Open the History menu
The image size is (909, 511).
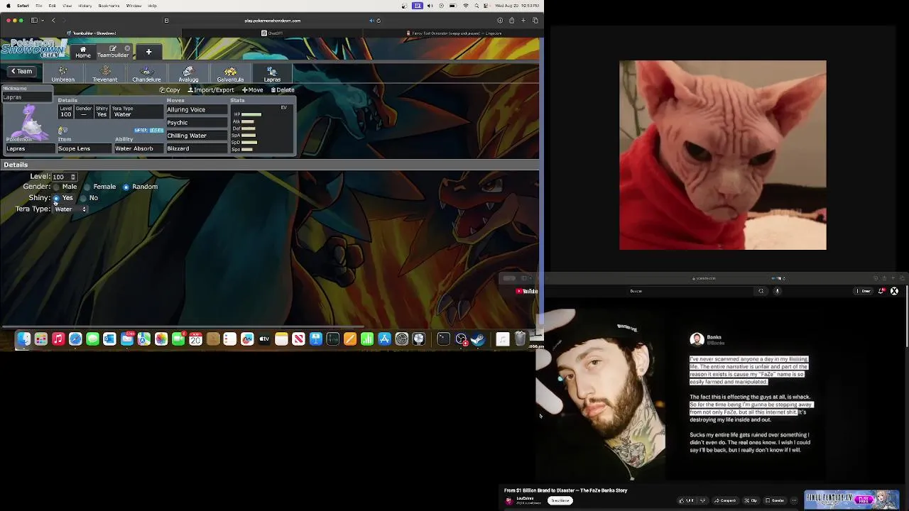tap(85, 6)
